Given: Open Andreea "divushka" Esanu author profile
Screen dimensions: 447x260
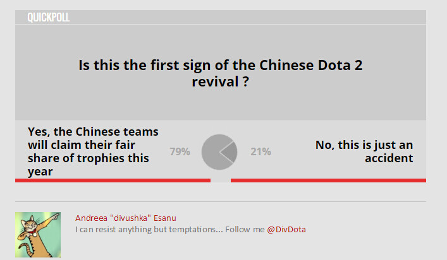Looking at the screenshot, I should (x=125, y=218).
